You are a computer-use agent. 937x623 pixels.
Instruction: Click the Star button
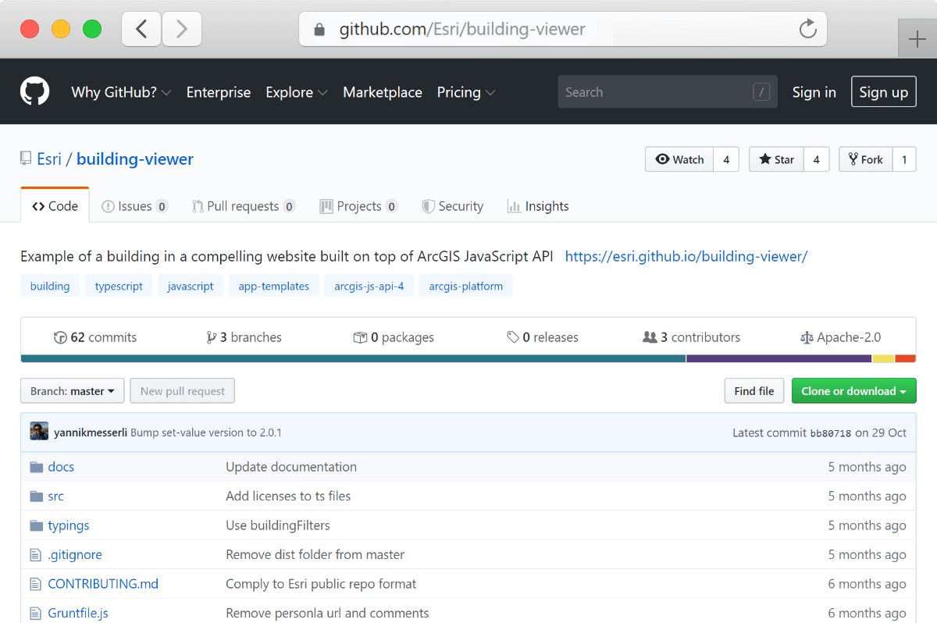pos(776,159)
